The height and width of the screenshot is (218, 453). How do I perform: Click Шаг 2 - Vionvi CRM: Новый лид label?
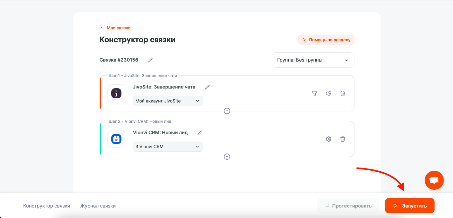140,121
